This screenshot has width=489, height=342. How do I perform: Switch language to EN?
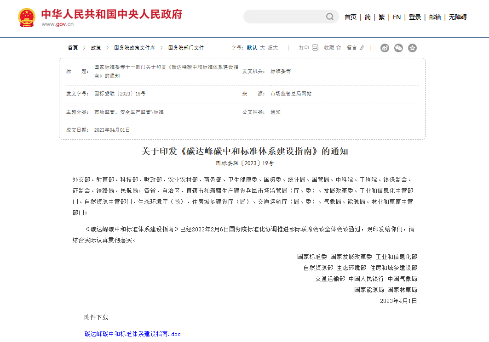point(397,17)
